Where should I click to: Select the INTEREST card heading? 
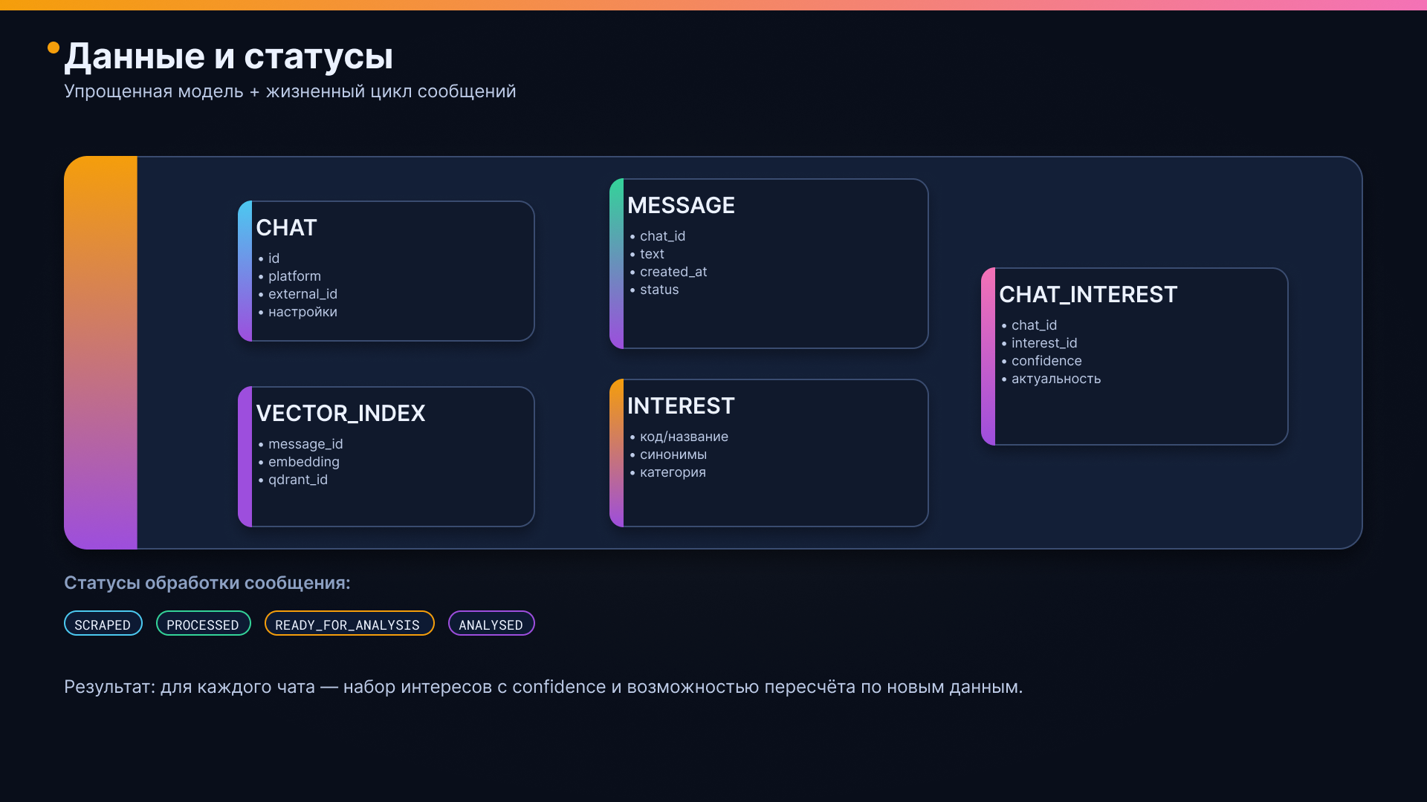point(681,406)
